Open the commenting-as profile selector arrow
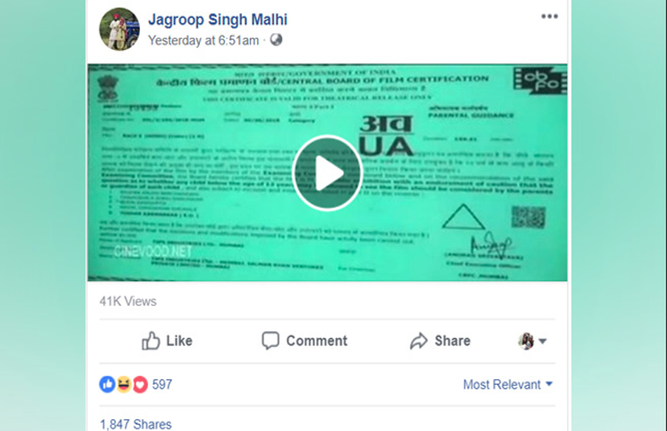This screenshot has width=667, height=431. 542,341
